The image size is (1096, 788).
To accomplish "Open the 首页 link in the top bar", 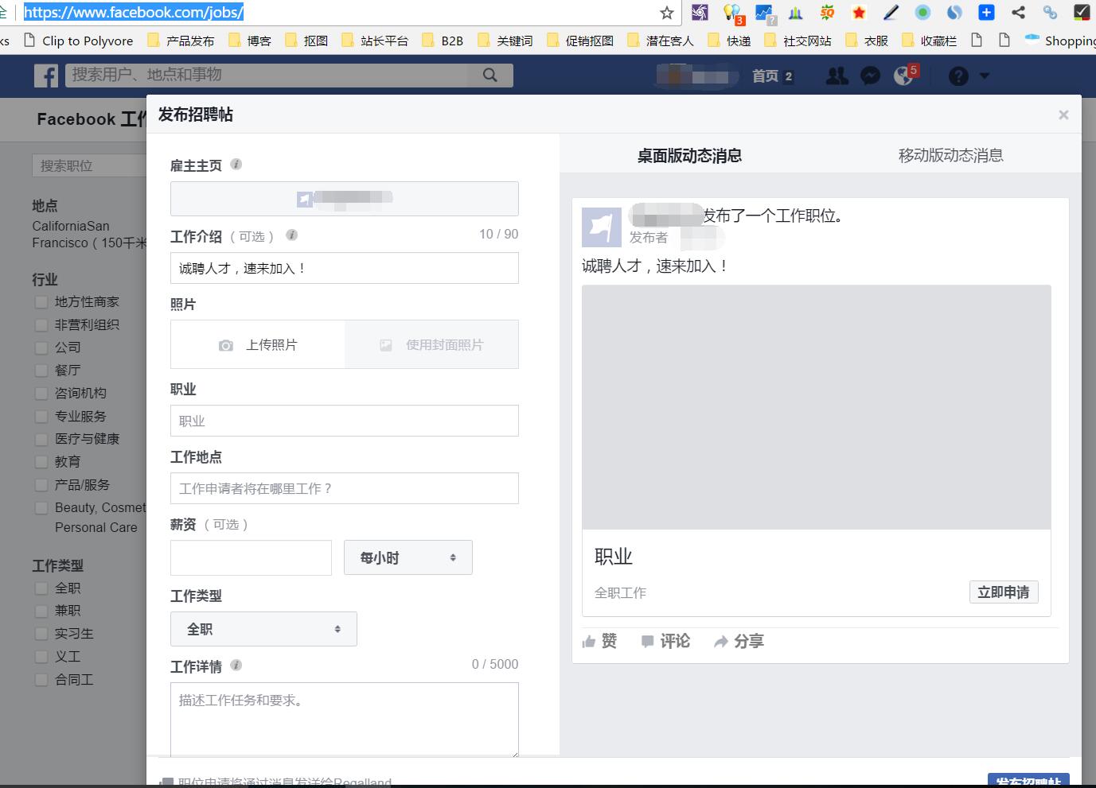I will 766,76.
